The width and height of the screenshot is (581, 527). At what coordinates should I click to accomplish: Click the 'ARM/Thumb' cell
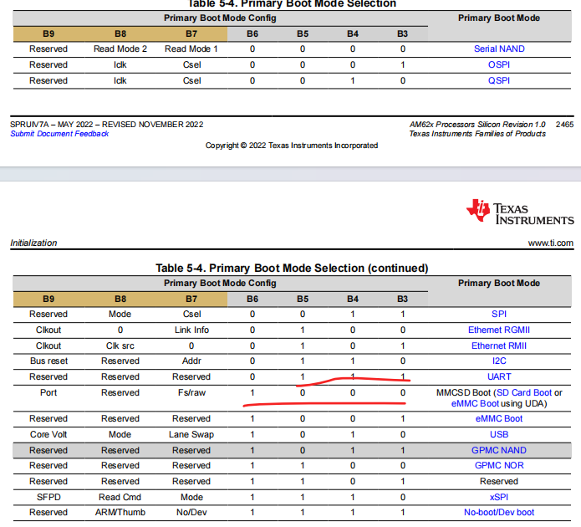[120, 513]
